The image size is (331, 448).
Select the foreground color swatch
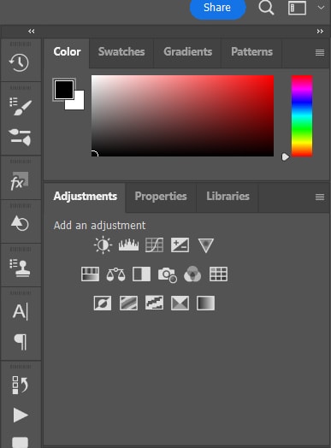64,90
